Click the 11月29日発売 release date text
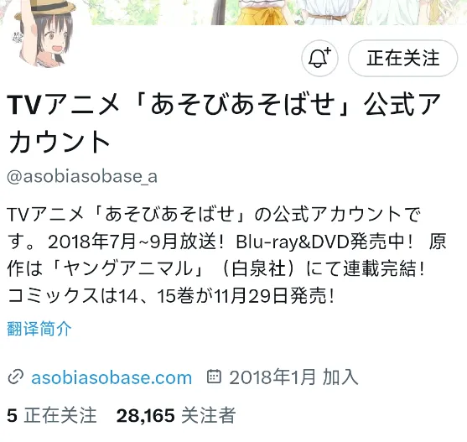Viewport: 467px width, 442px height. click(x=271, y=296)
